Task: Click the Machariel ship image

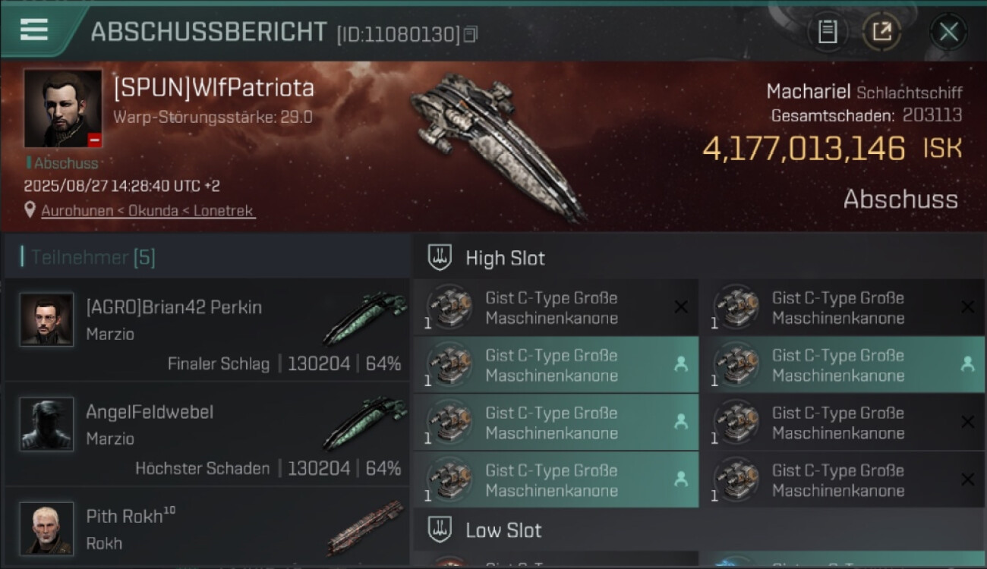Action: coord(497,144)
